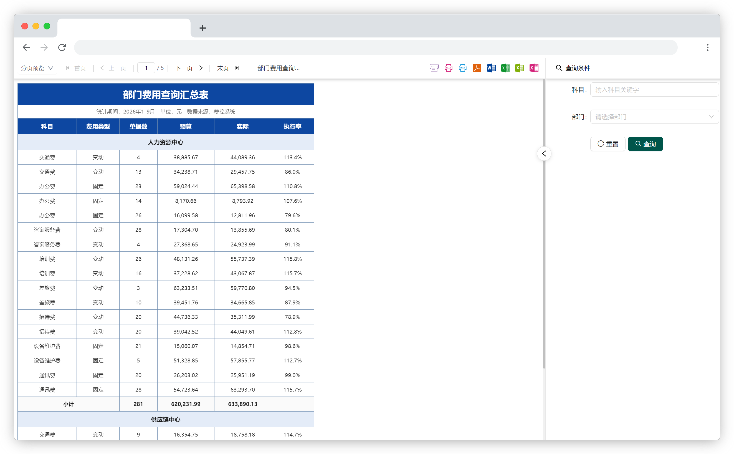Go back in browser history
This screenshot has height=454, width=734.
[x=26, y=47]
